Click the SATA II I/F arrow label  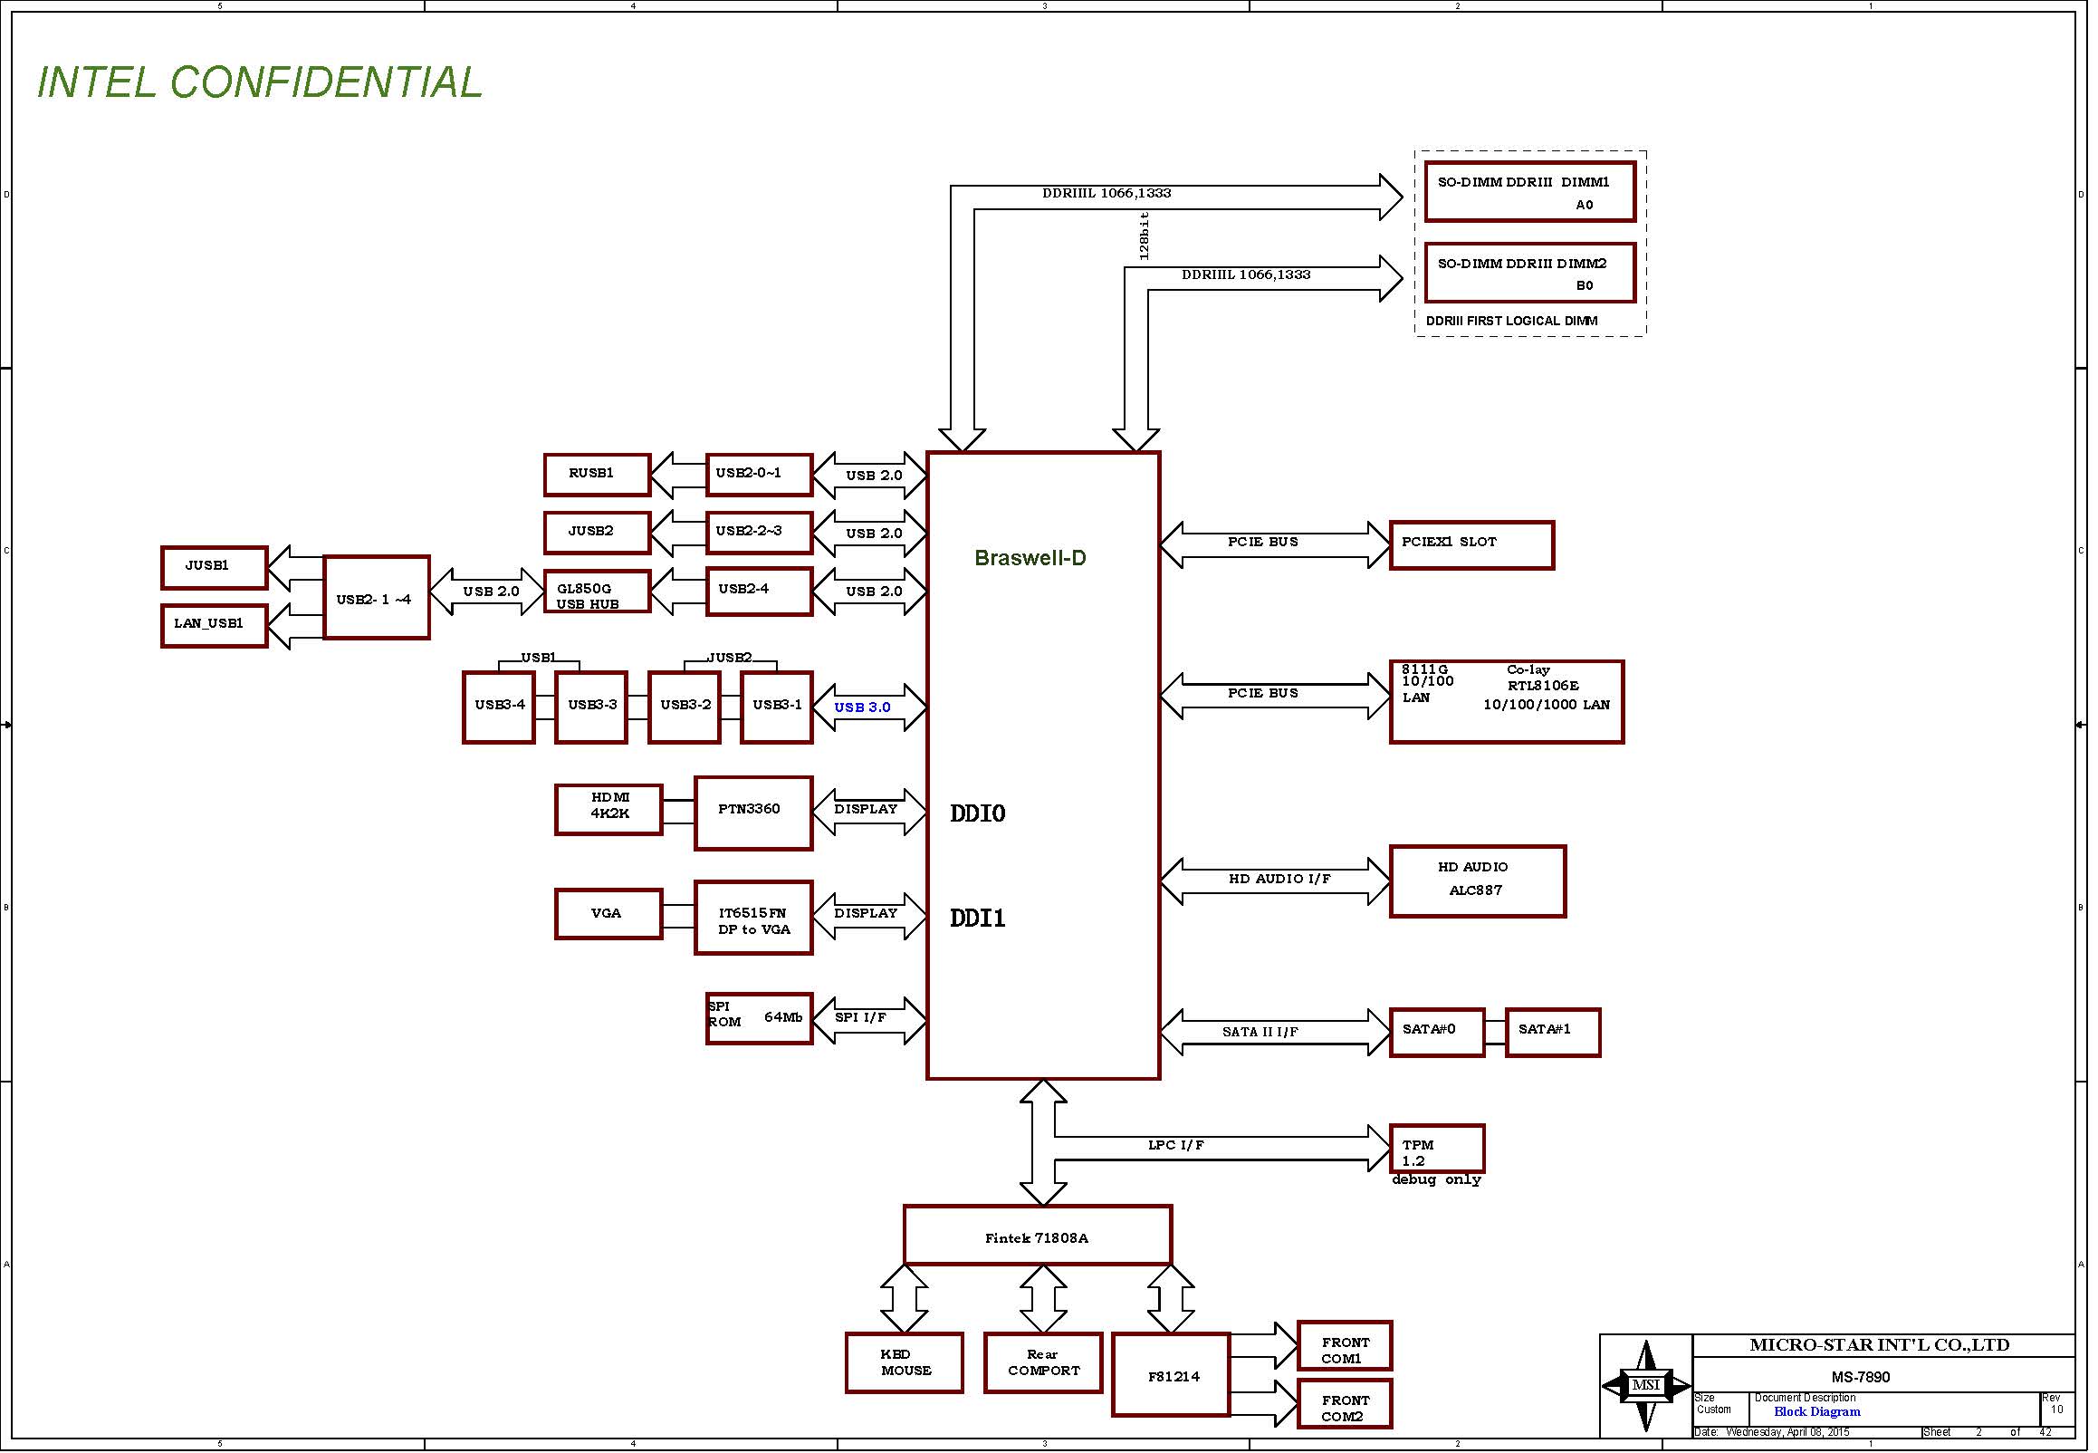coord(1260,1033)
